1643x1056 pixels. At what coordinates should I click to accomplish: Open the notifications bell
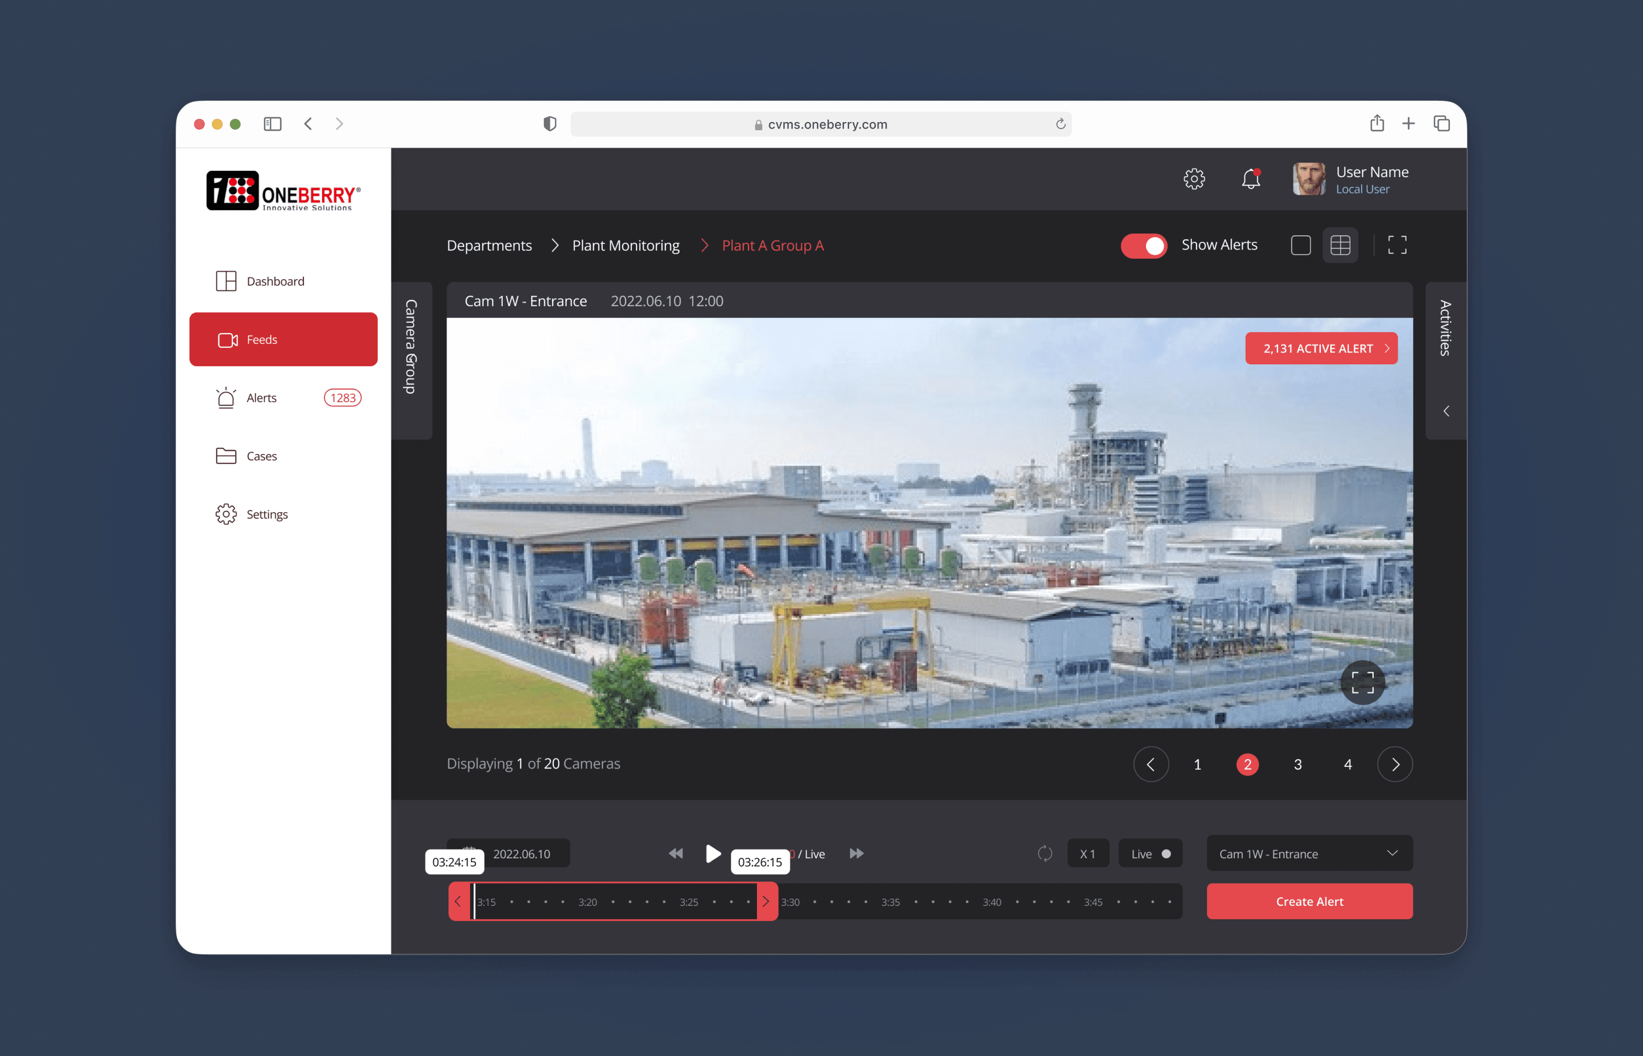pos(1251,178)
